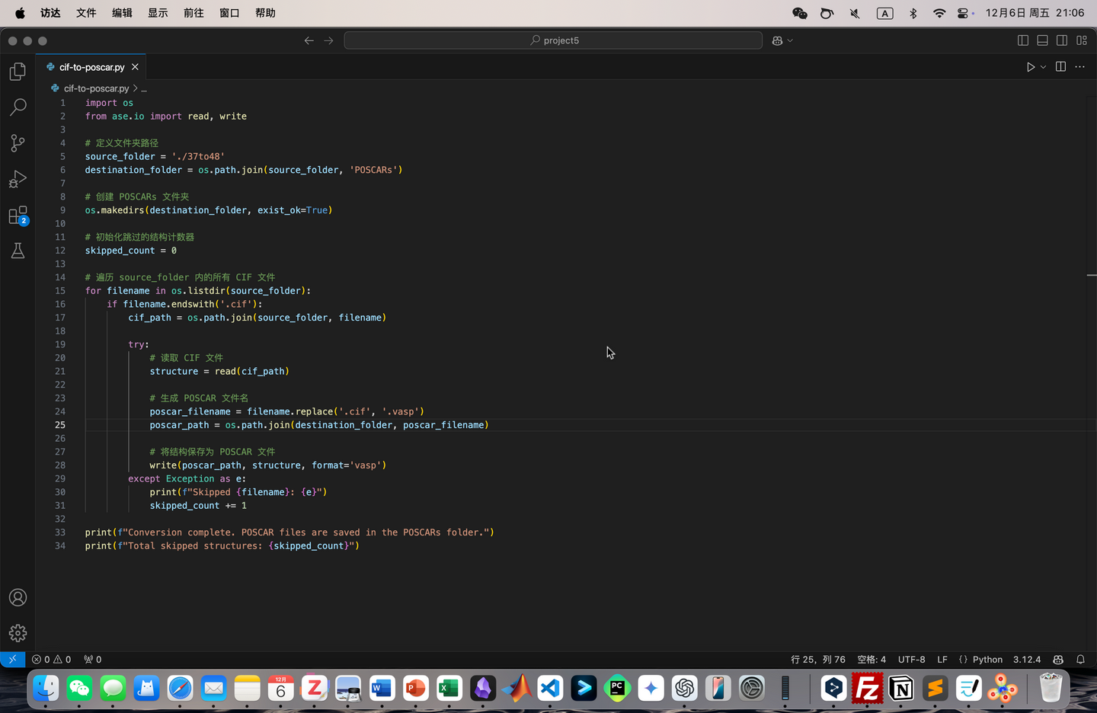The image size is (1097, 713).
Task: Go to line via 行 25, 列 76
Action: (x=818, y=660)
